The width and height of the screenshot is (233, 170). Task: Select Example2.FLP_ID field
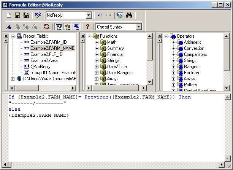pos(46,54)
